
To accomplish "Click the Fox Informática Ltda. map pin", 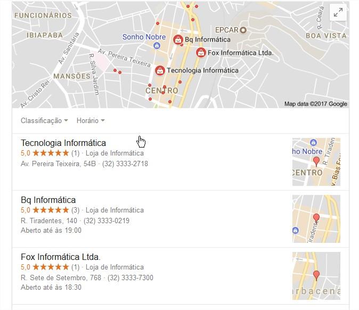I will [201, 53].
